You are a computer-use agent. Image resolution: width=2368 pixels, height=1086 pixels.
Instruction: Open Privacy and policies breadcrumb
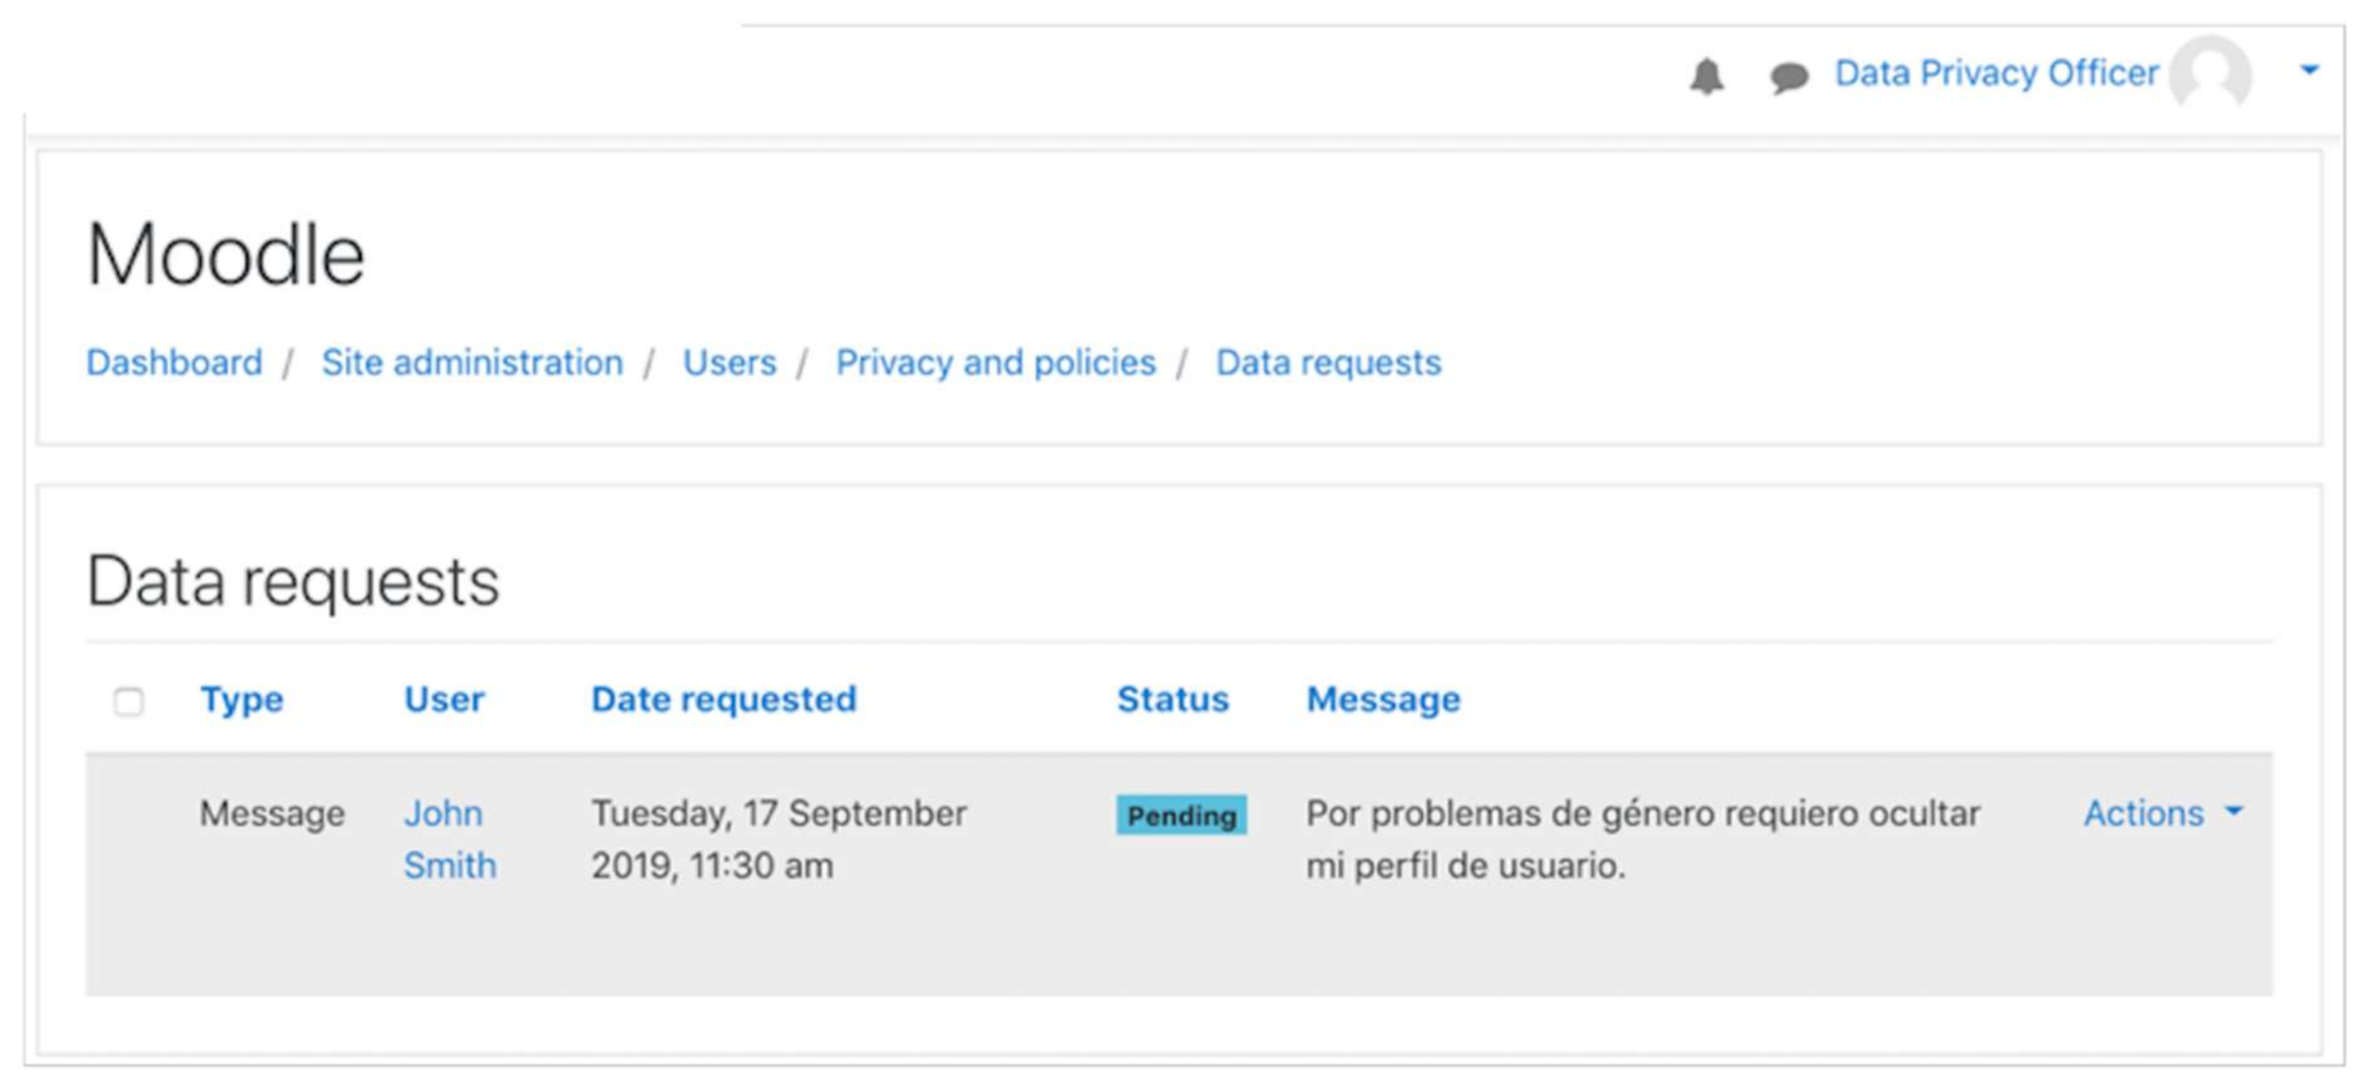996,362
